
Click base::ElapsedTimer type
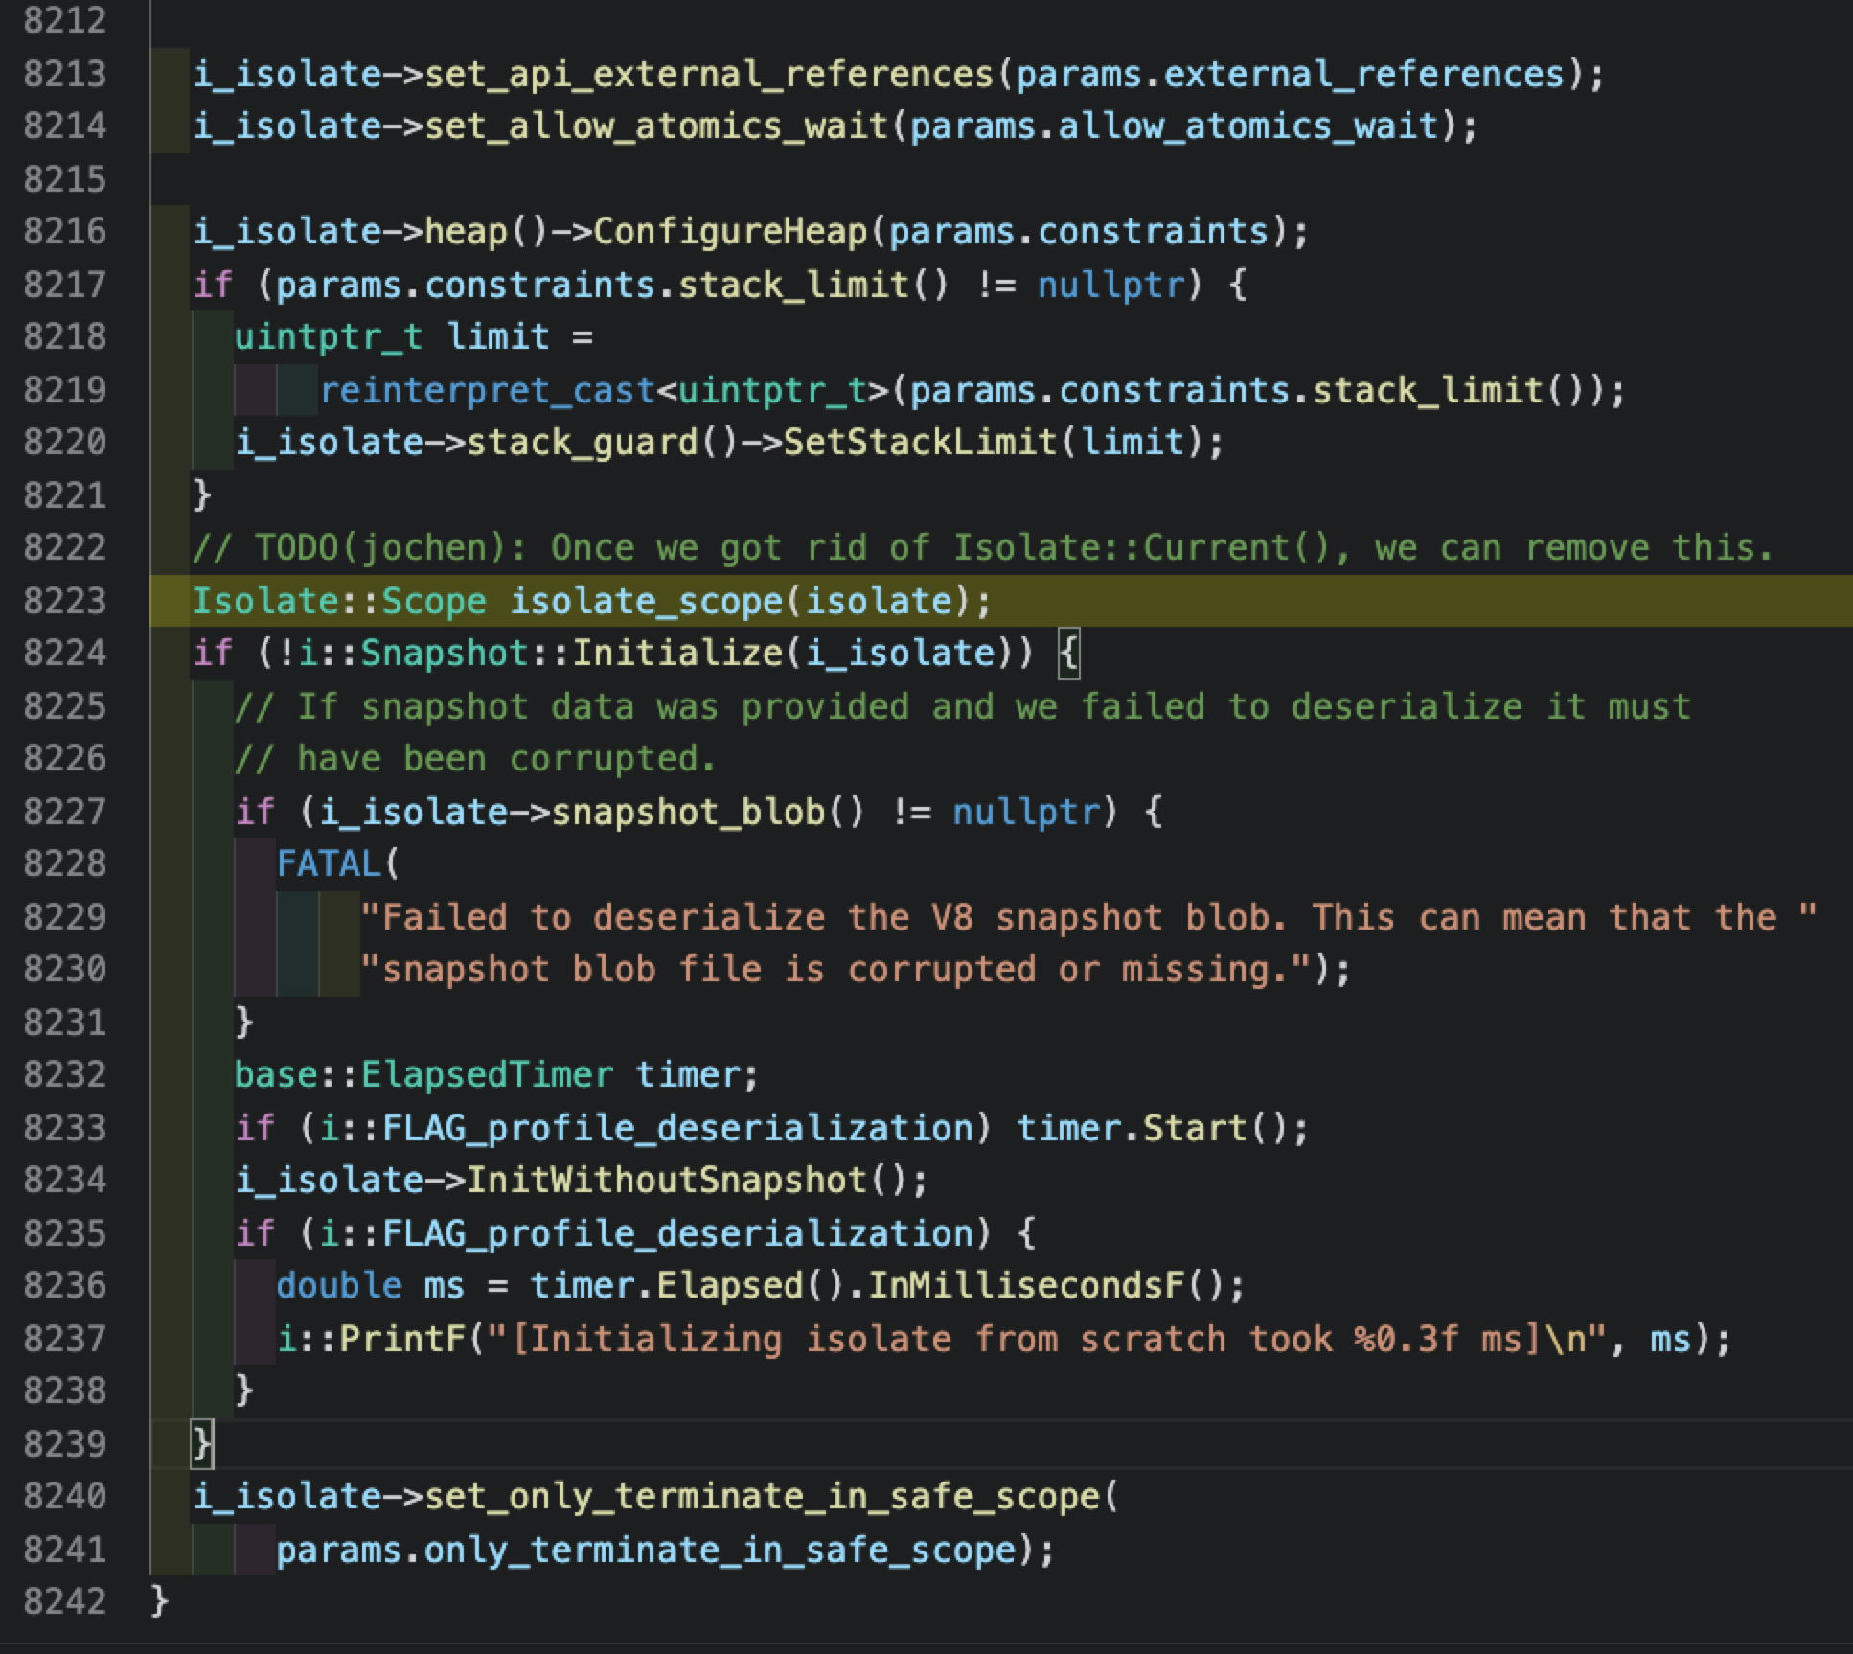click(x=423, y=1074)
